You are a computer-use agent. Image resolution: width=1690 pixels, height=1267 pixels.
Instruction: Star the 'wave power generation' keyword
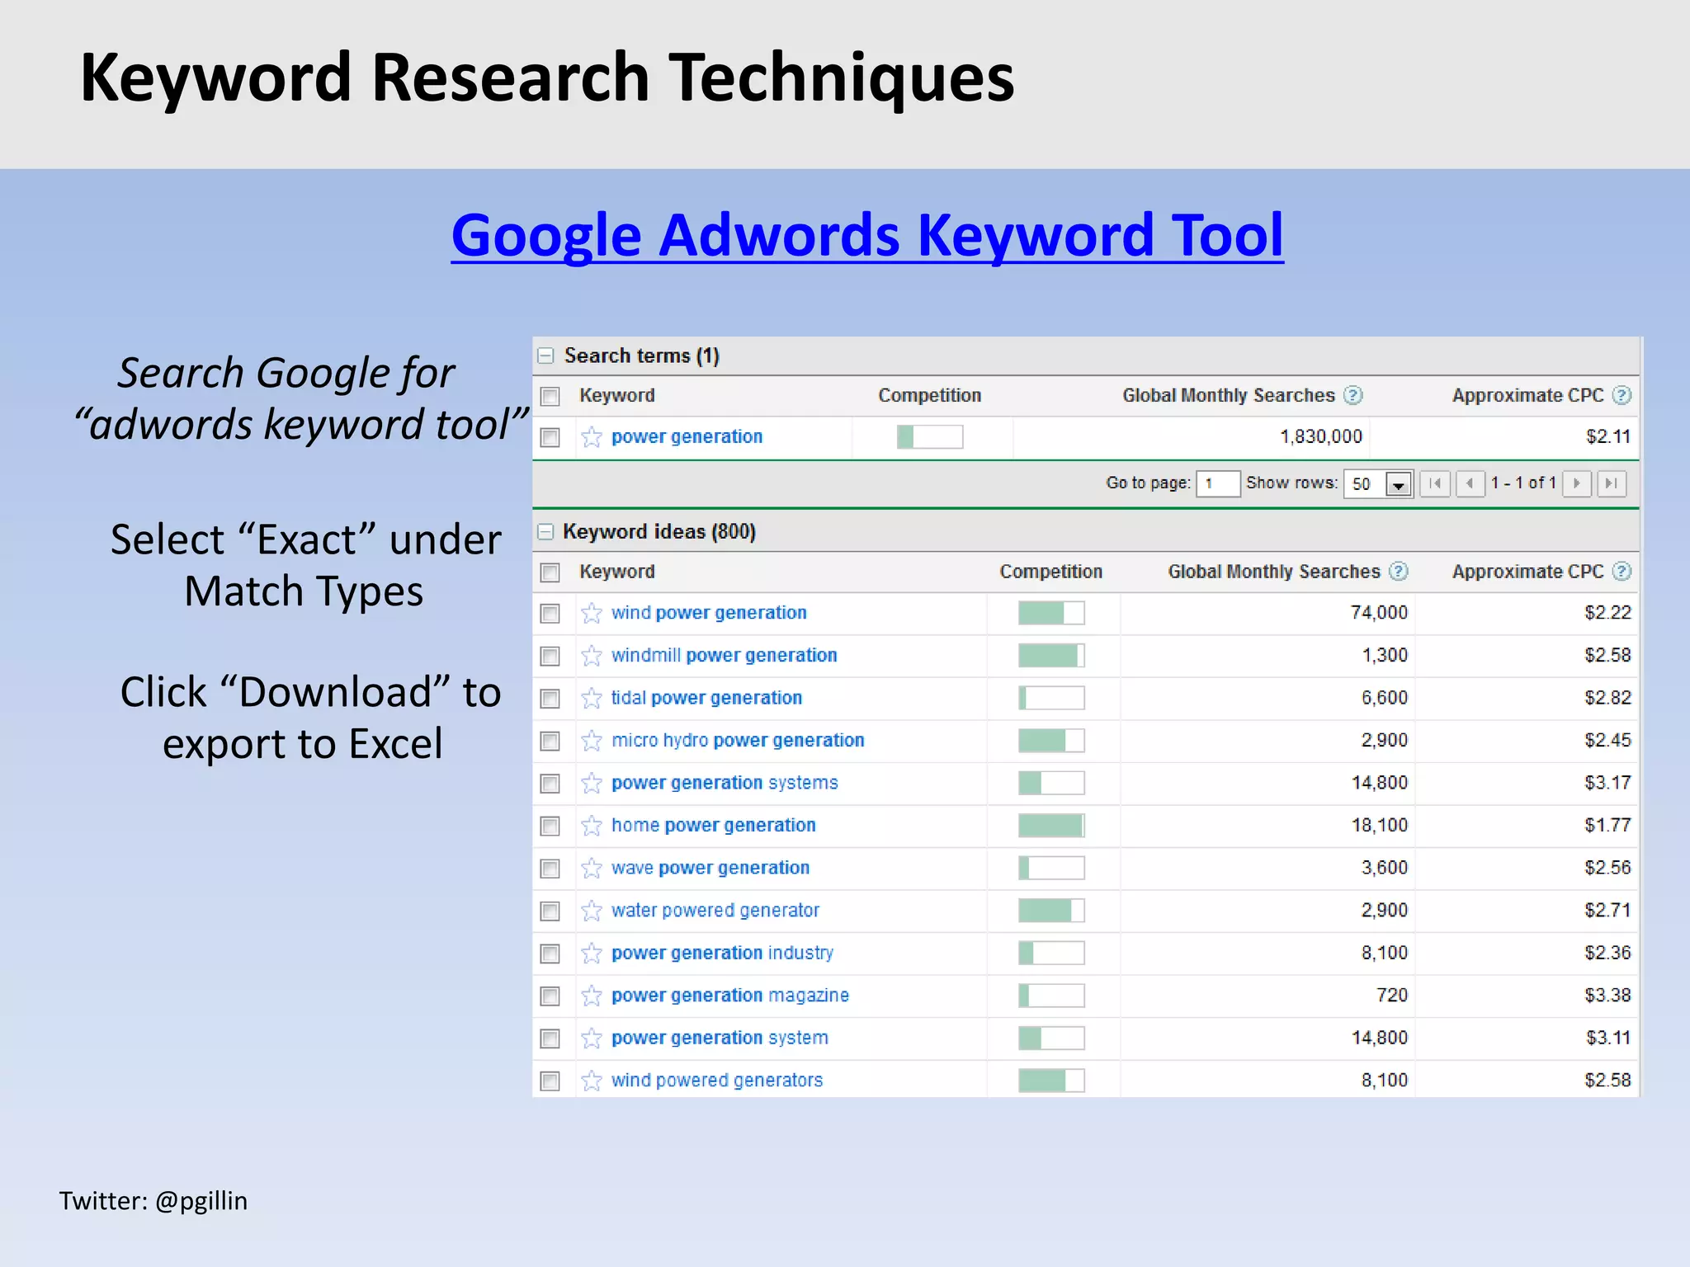point(591,868)
